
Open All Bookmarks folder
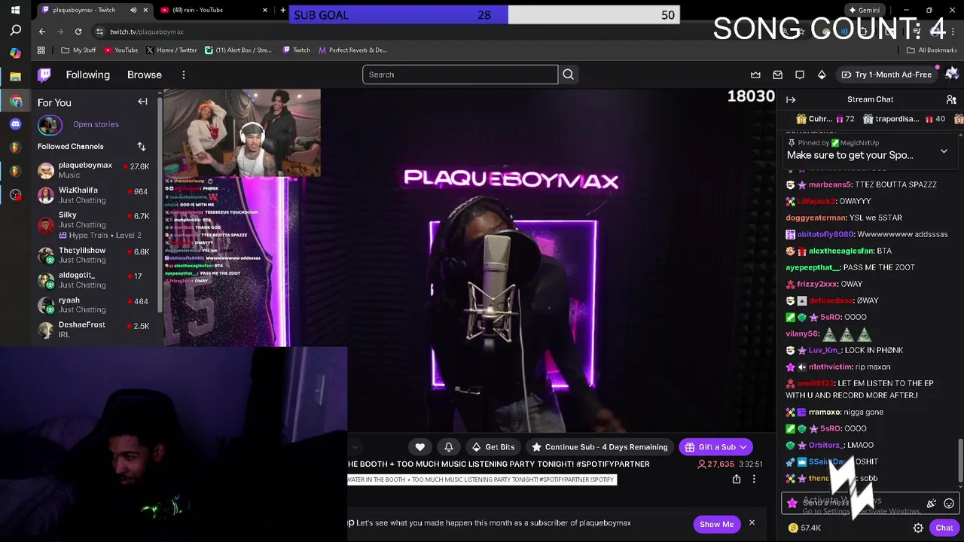tap(932, 50)
